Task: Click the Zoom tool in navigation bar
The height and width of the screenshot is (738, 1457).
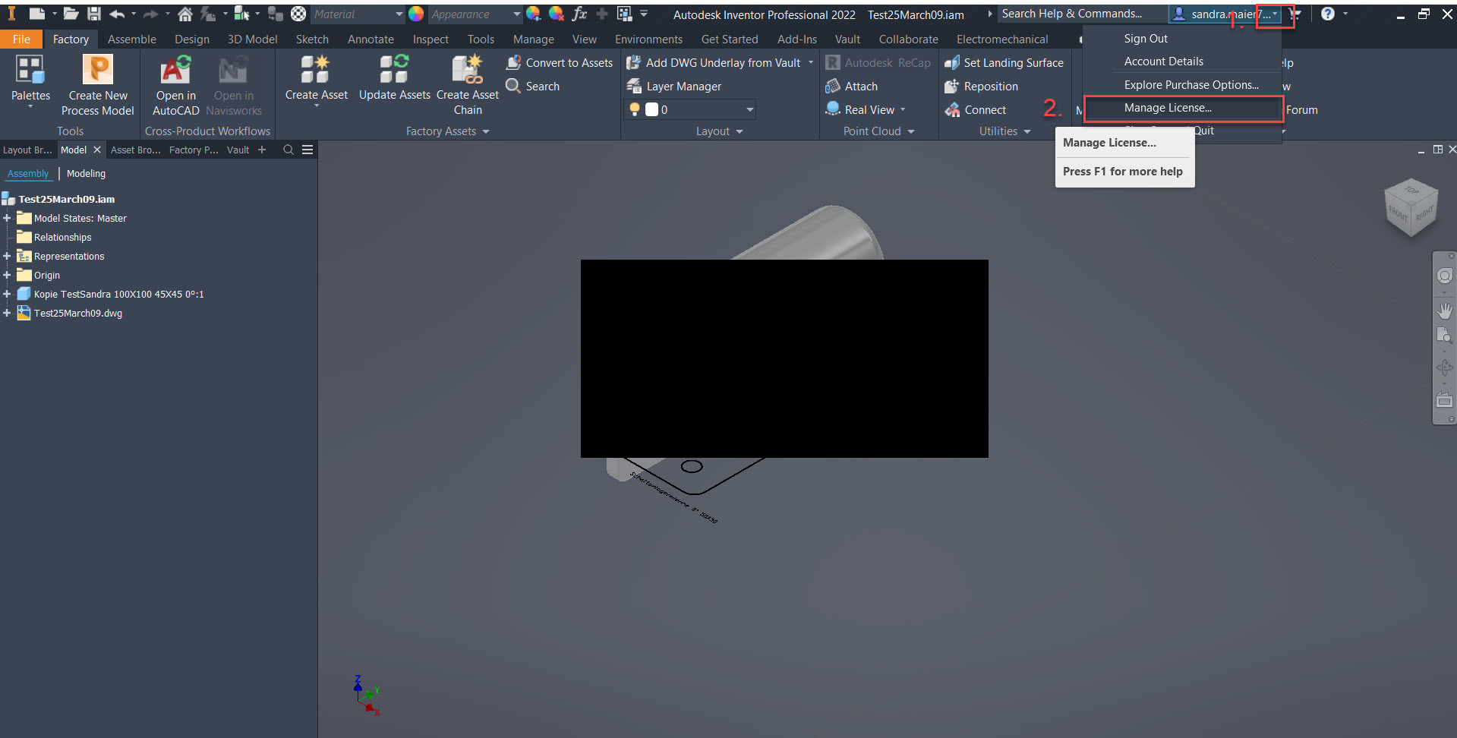Action: [1444, 336]
